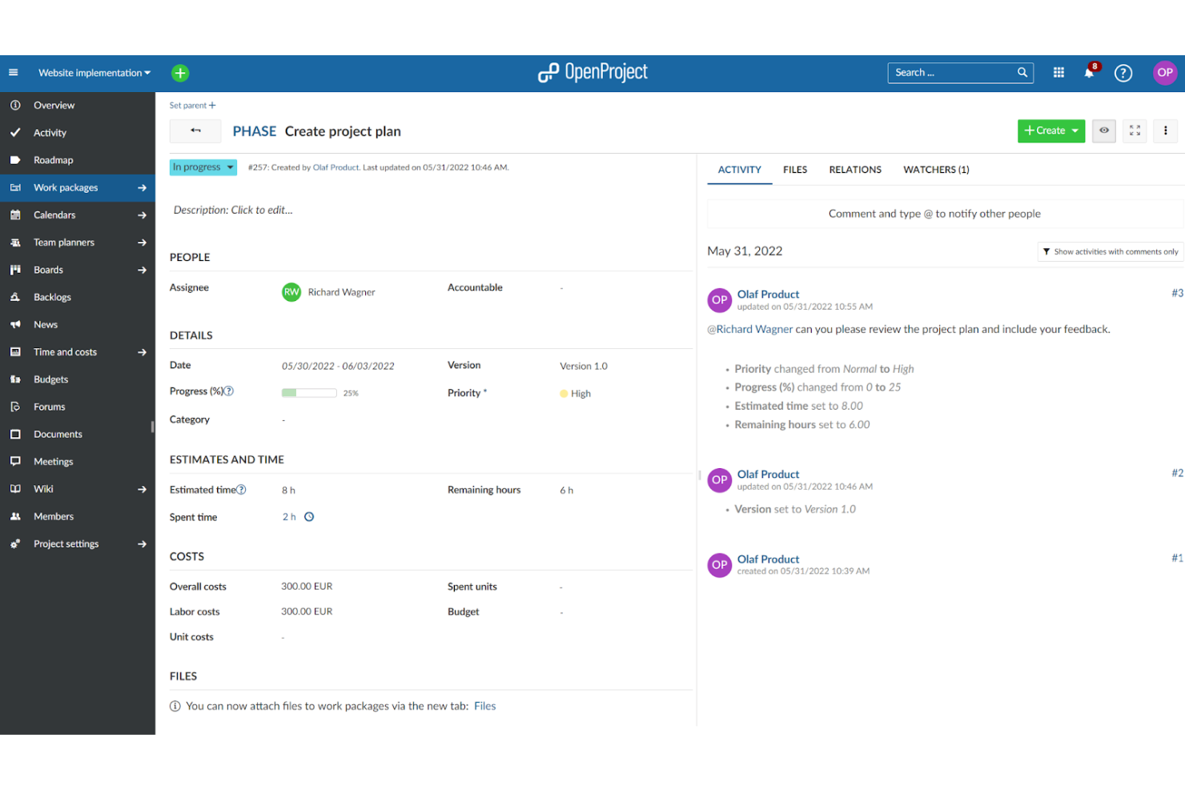Viewport: 1185px width, 790px height.
Task: Open the WATCHERS tab
Action: tap(935, 170)
